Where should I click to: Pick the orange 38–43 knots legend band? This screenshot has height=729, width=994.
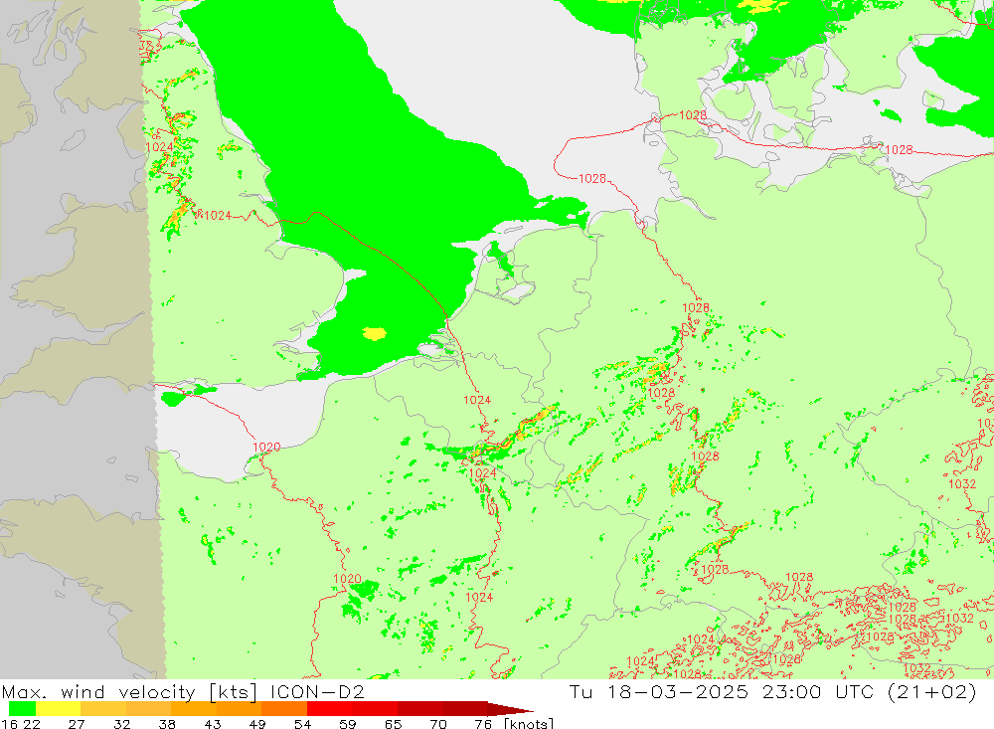tap(194, 709)
